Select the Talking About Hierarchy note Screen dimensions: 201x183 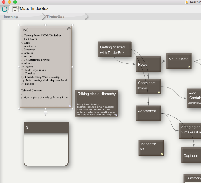(x=97, y=103)
